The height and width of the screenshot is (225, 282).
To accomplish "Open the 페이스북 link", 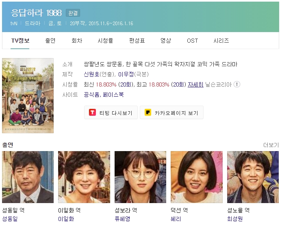I will [113, 95].
